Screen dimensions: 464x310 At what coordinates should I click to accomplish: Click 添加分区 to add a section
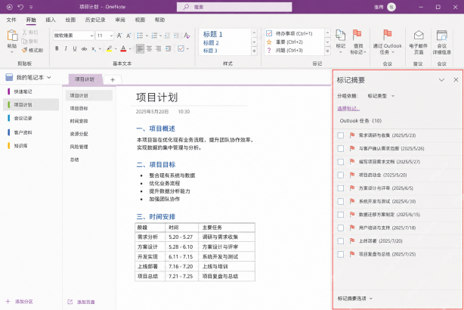pos(20,302)
